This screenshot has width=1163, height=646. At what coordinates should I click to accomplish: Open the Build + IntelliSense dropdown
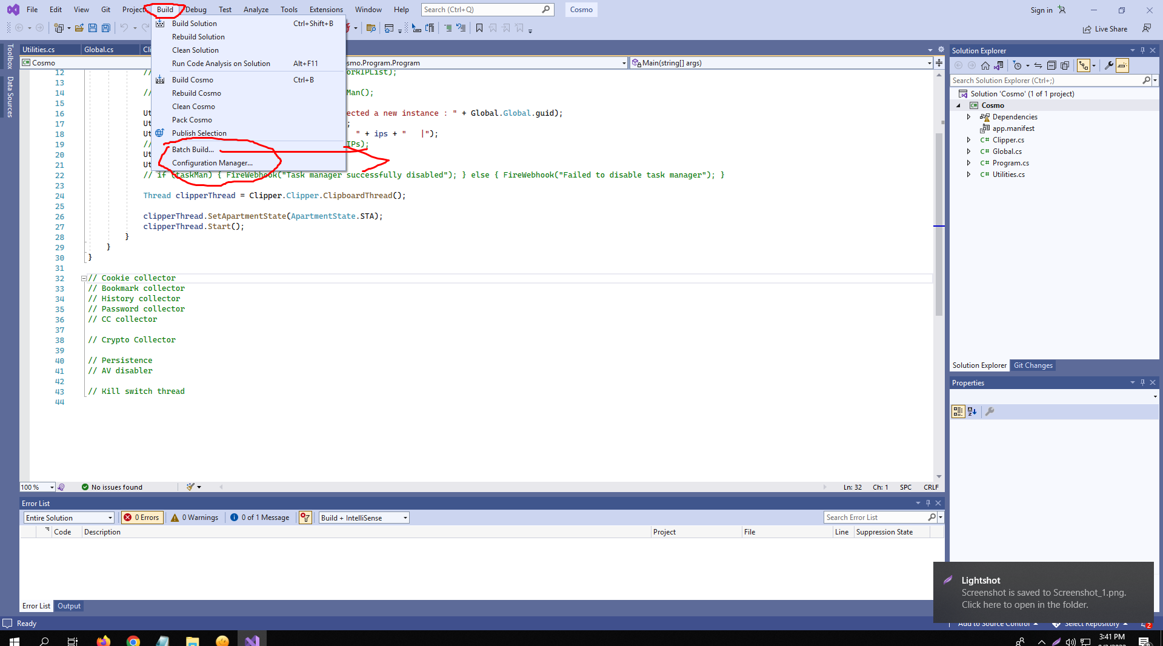tap(364, 518)
